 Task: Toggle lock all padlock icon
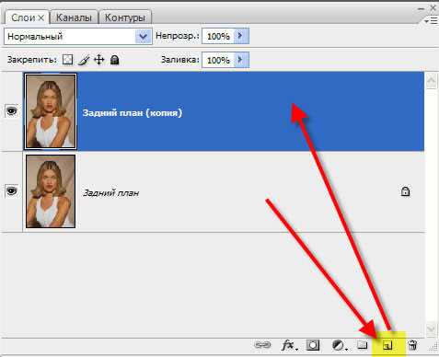pyautogui.click(x=114, y=60)
